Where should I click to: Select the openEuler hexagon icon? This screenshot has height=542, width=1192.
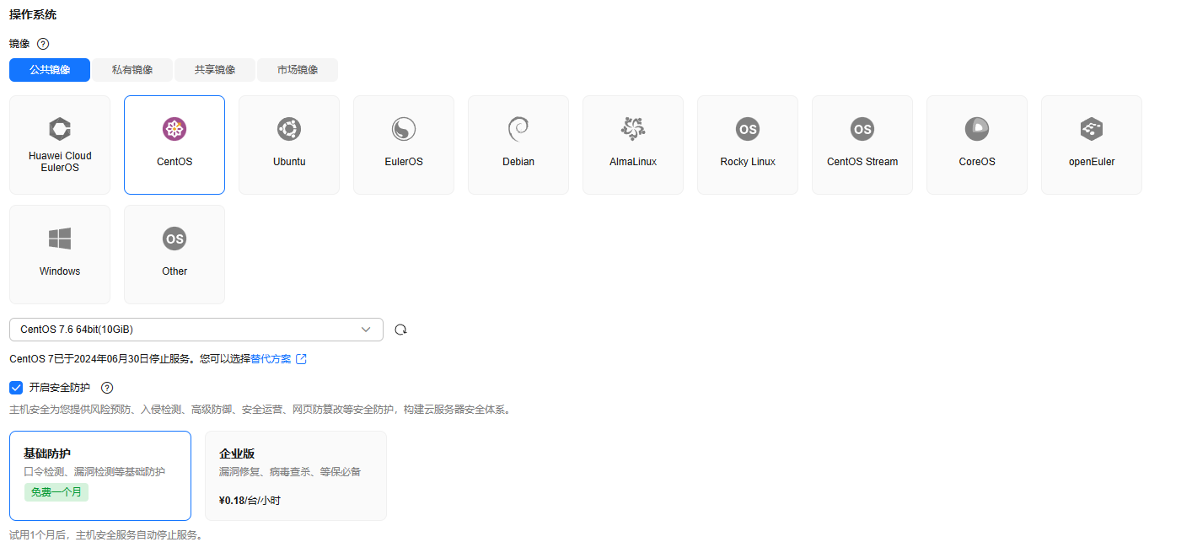pos(1092,129)
